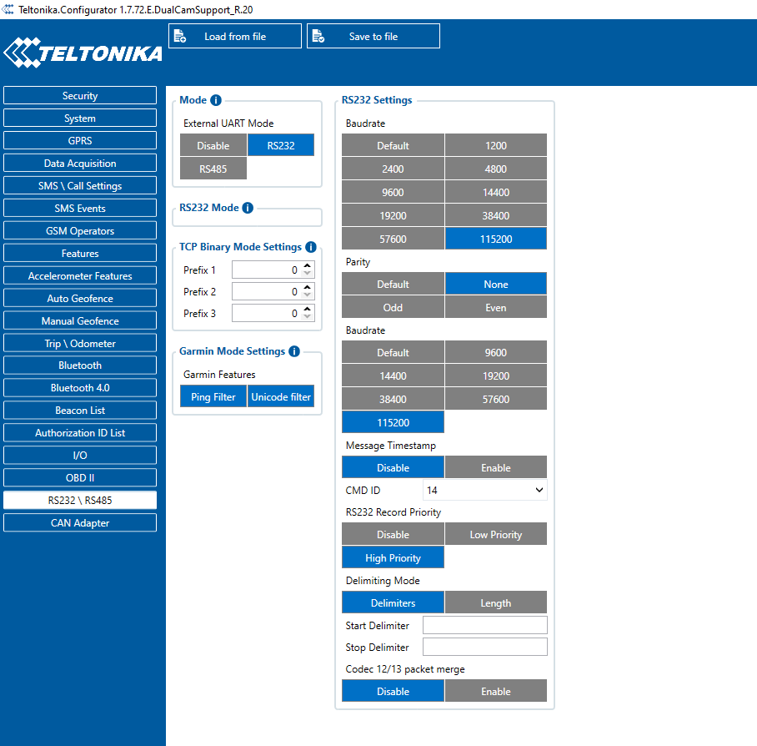Screen dimensions: 757x746
Task: Select 2400 baudrate
Action: [393, 168]
